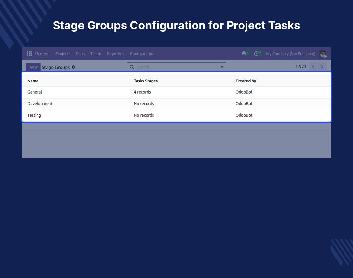Open the Tasks menu

point(80,54)
